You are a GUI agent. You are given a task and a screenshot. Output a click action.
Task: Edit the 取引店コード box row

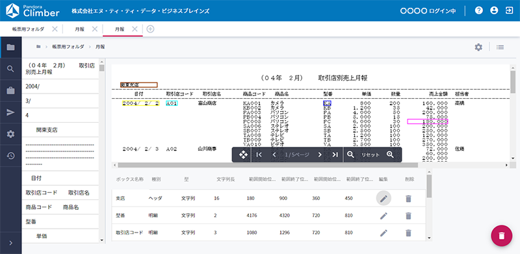383,233
